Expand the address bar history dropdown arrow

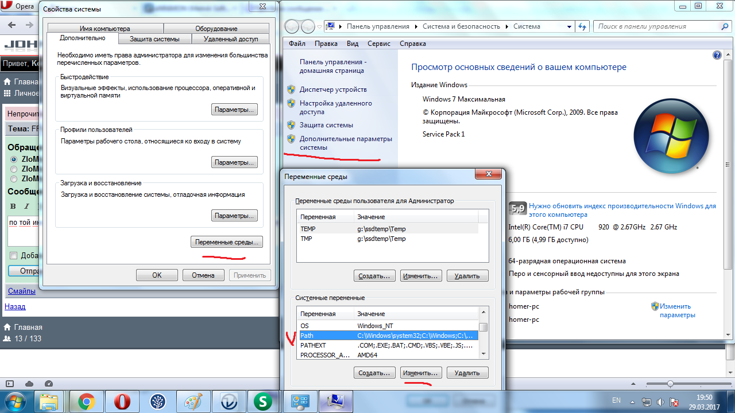coord(568,26)
